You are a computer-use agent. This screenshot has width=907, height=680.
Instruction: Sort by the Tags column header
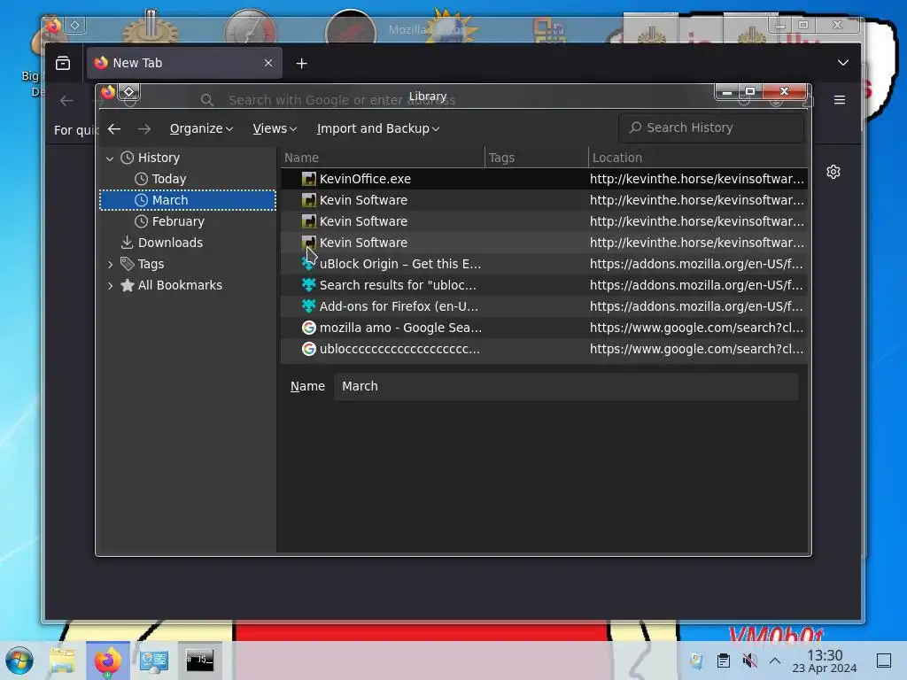[536, 158]
